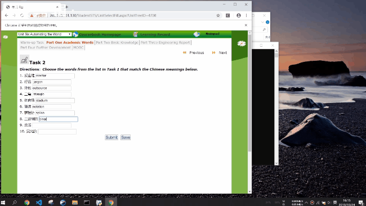Go back with browser back arrow

point(6,15)
